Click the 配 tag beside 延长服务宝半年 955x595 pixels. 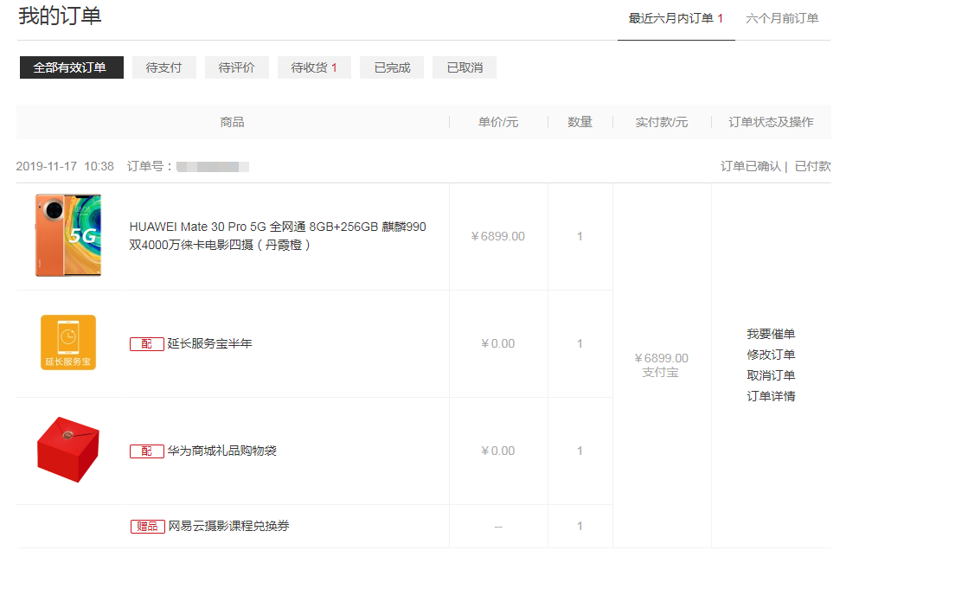147,344
